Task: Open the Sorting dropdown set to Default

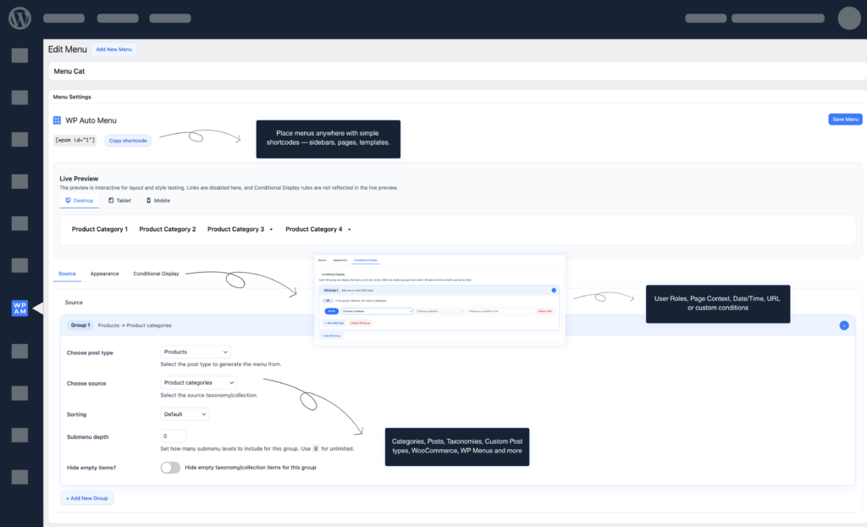Action: coord(185,414)
